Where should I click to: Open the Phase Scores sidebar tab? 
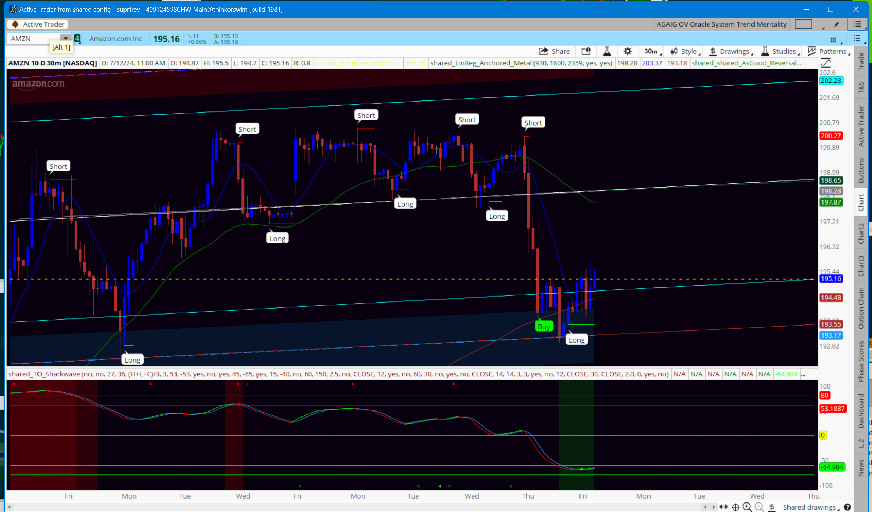(x=861, y=361)
